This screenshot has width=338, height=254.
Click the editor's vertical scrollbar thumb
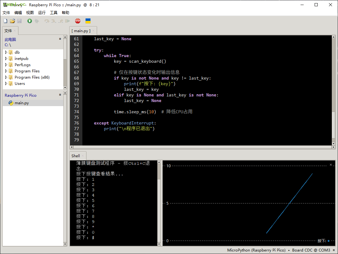coord(333,124)
